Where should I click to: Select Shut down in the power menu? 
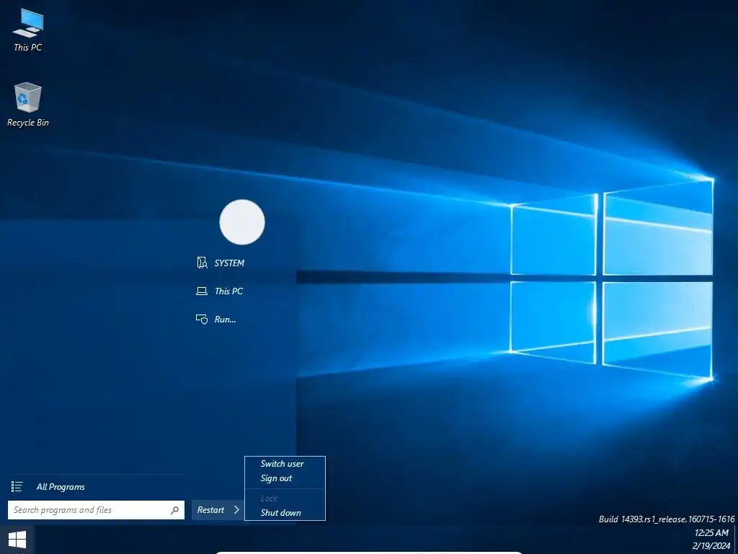(x=281, y=513)
